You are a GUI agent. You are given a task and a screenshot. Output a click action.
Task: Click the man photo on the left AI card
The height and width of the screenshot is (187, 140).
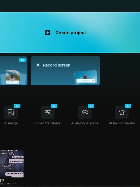[13, 77]
